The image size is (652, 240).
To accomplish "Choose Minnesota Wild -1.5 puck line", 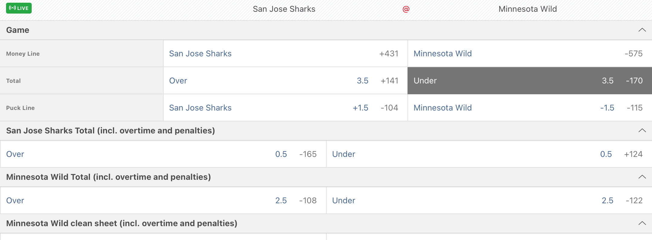I will [x=529, y=108].
